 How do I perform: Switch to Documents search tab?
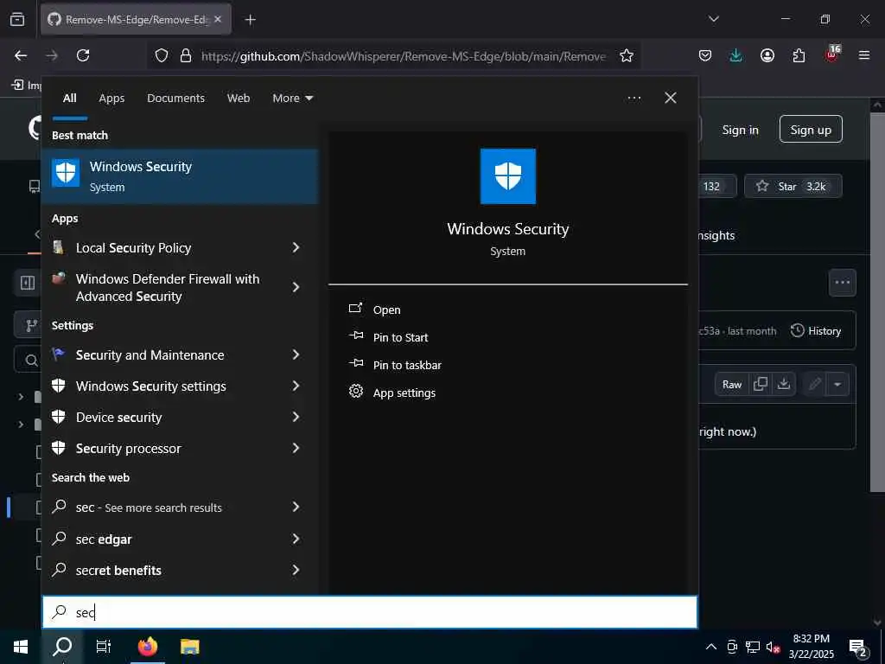click(175, 99)
